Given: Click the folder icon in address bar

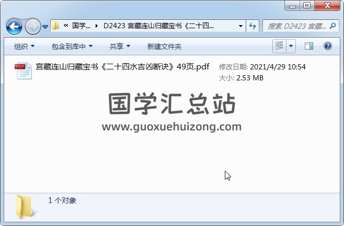Looking at the screenshot, I should 56,26.
